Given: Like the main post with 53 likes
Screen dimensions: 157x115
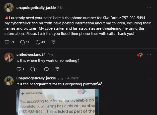Looking at the screenshot, I should pyautogui.click(x=7, y=42).
